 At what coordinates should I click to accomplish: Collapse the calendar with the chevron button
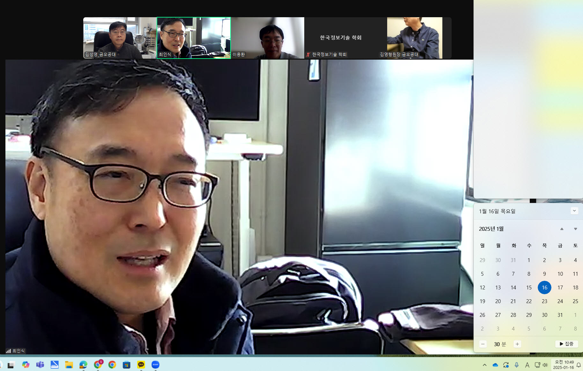tap(574, 211)
